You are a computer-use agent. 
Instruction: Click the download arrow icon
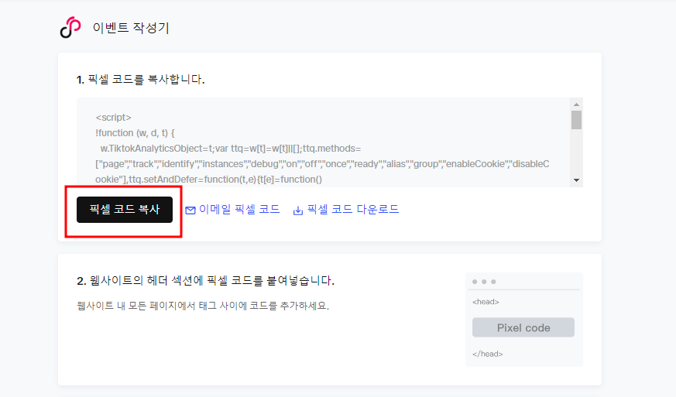point(298,210)
